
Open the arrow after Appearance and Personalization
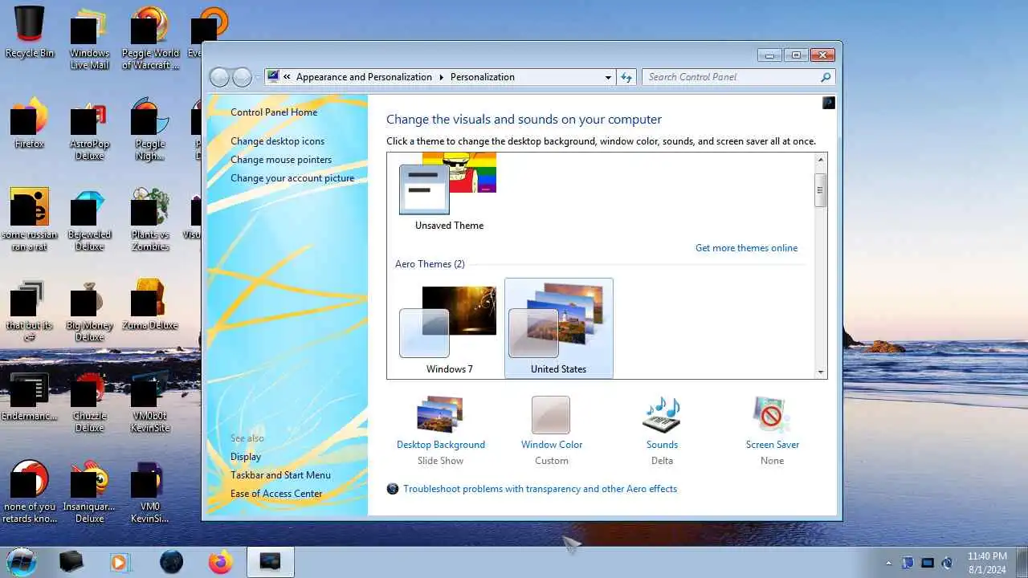tap(441, 77)
